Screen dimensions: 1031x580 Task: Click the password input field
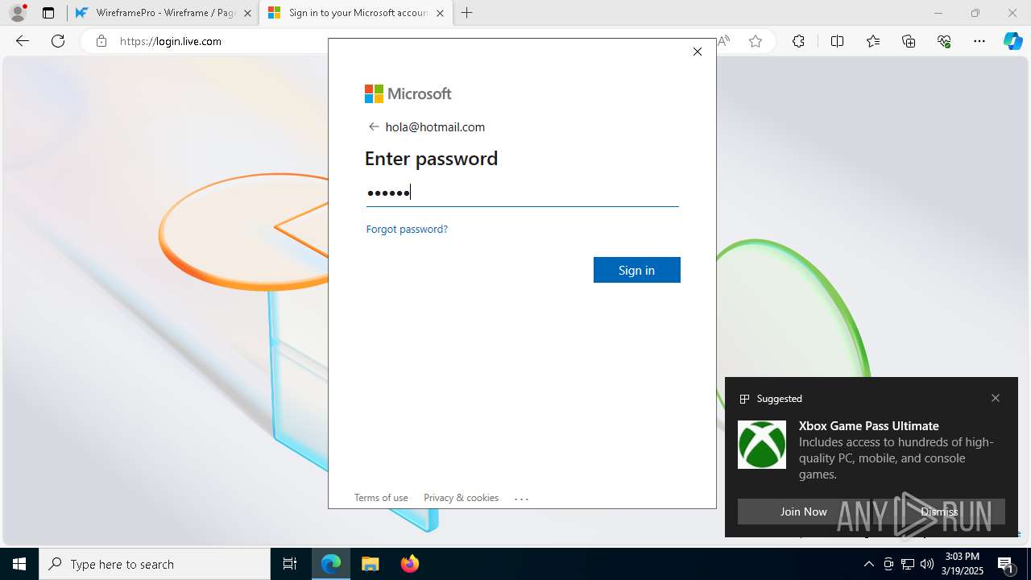(x=522, y=192)
